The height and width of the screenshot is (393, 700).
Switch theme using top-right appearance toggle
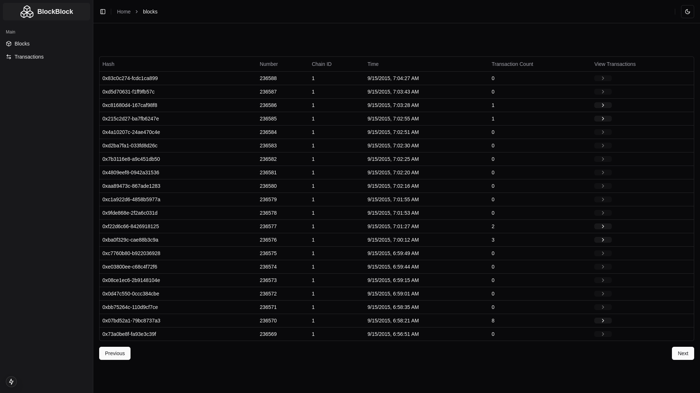688,11
